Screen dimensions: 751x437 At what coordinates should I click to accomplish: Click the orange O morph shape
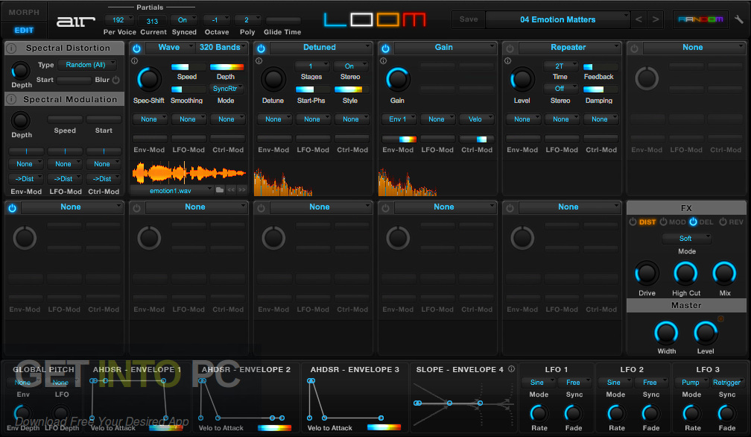coord(387,19)
